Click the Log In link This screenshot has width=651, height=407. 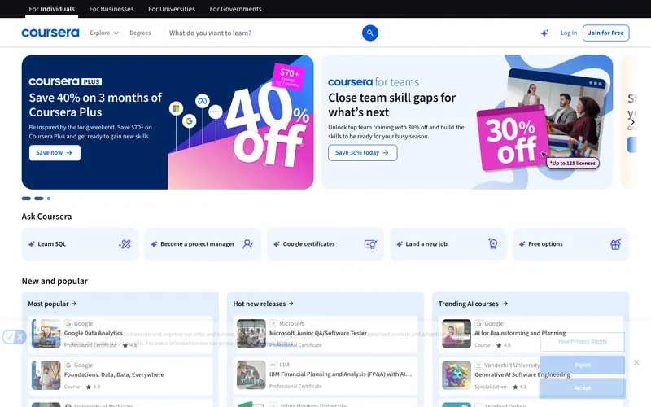569,33
